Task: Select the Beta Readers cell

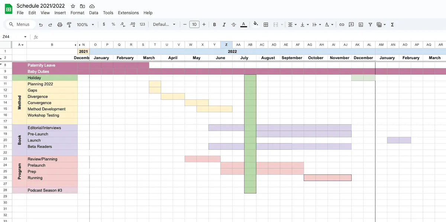Action: click(52, 147)
